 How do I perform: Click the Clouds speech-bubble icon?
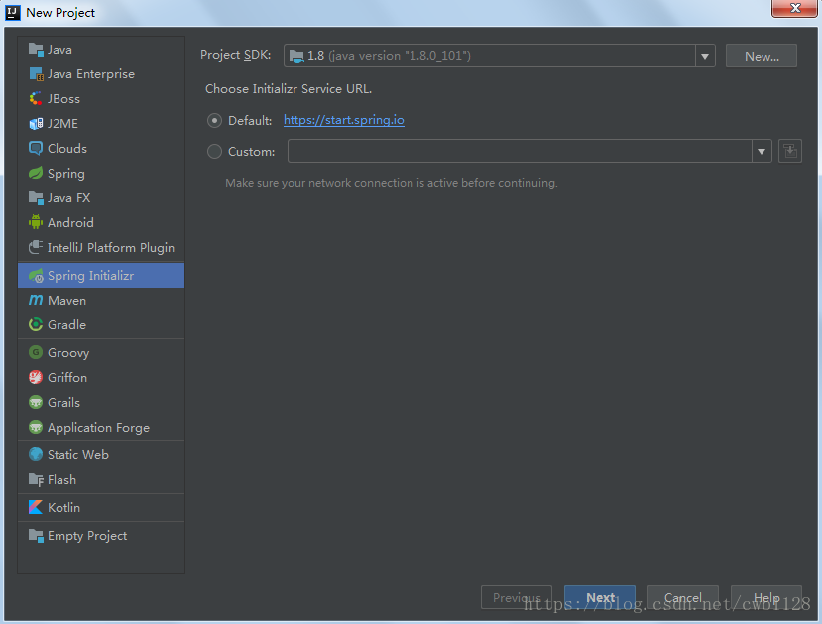coord(36,149)
